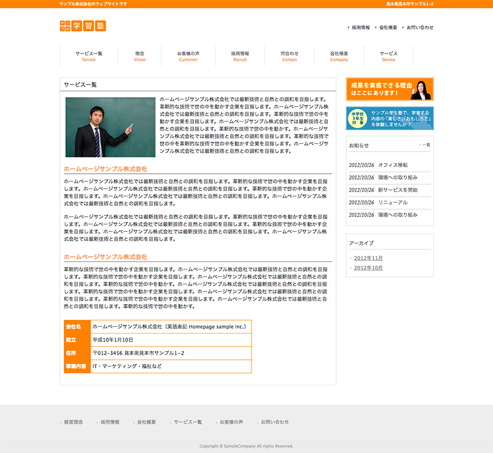Select 採用情報 Recruit nav item
Image resolution: width=493 pixels, height=453 pixels.
(240, 56)
